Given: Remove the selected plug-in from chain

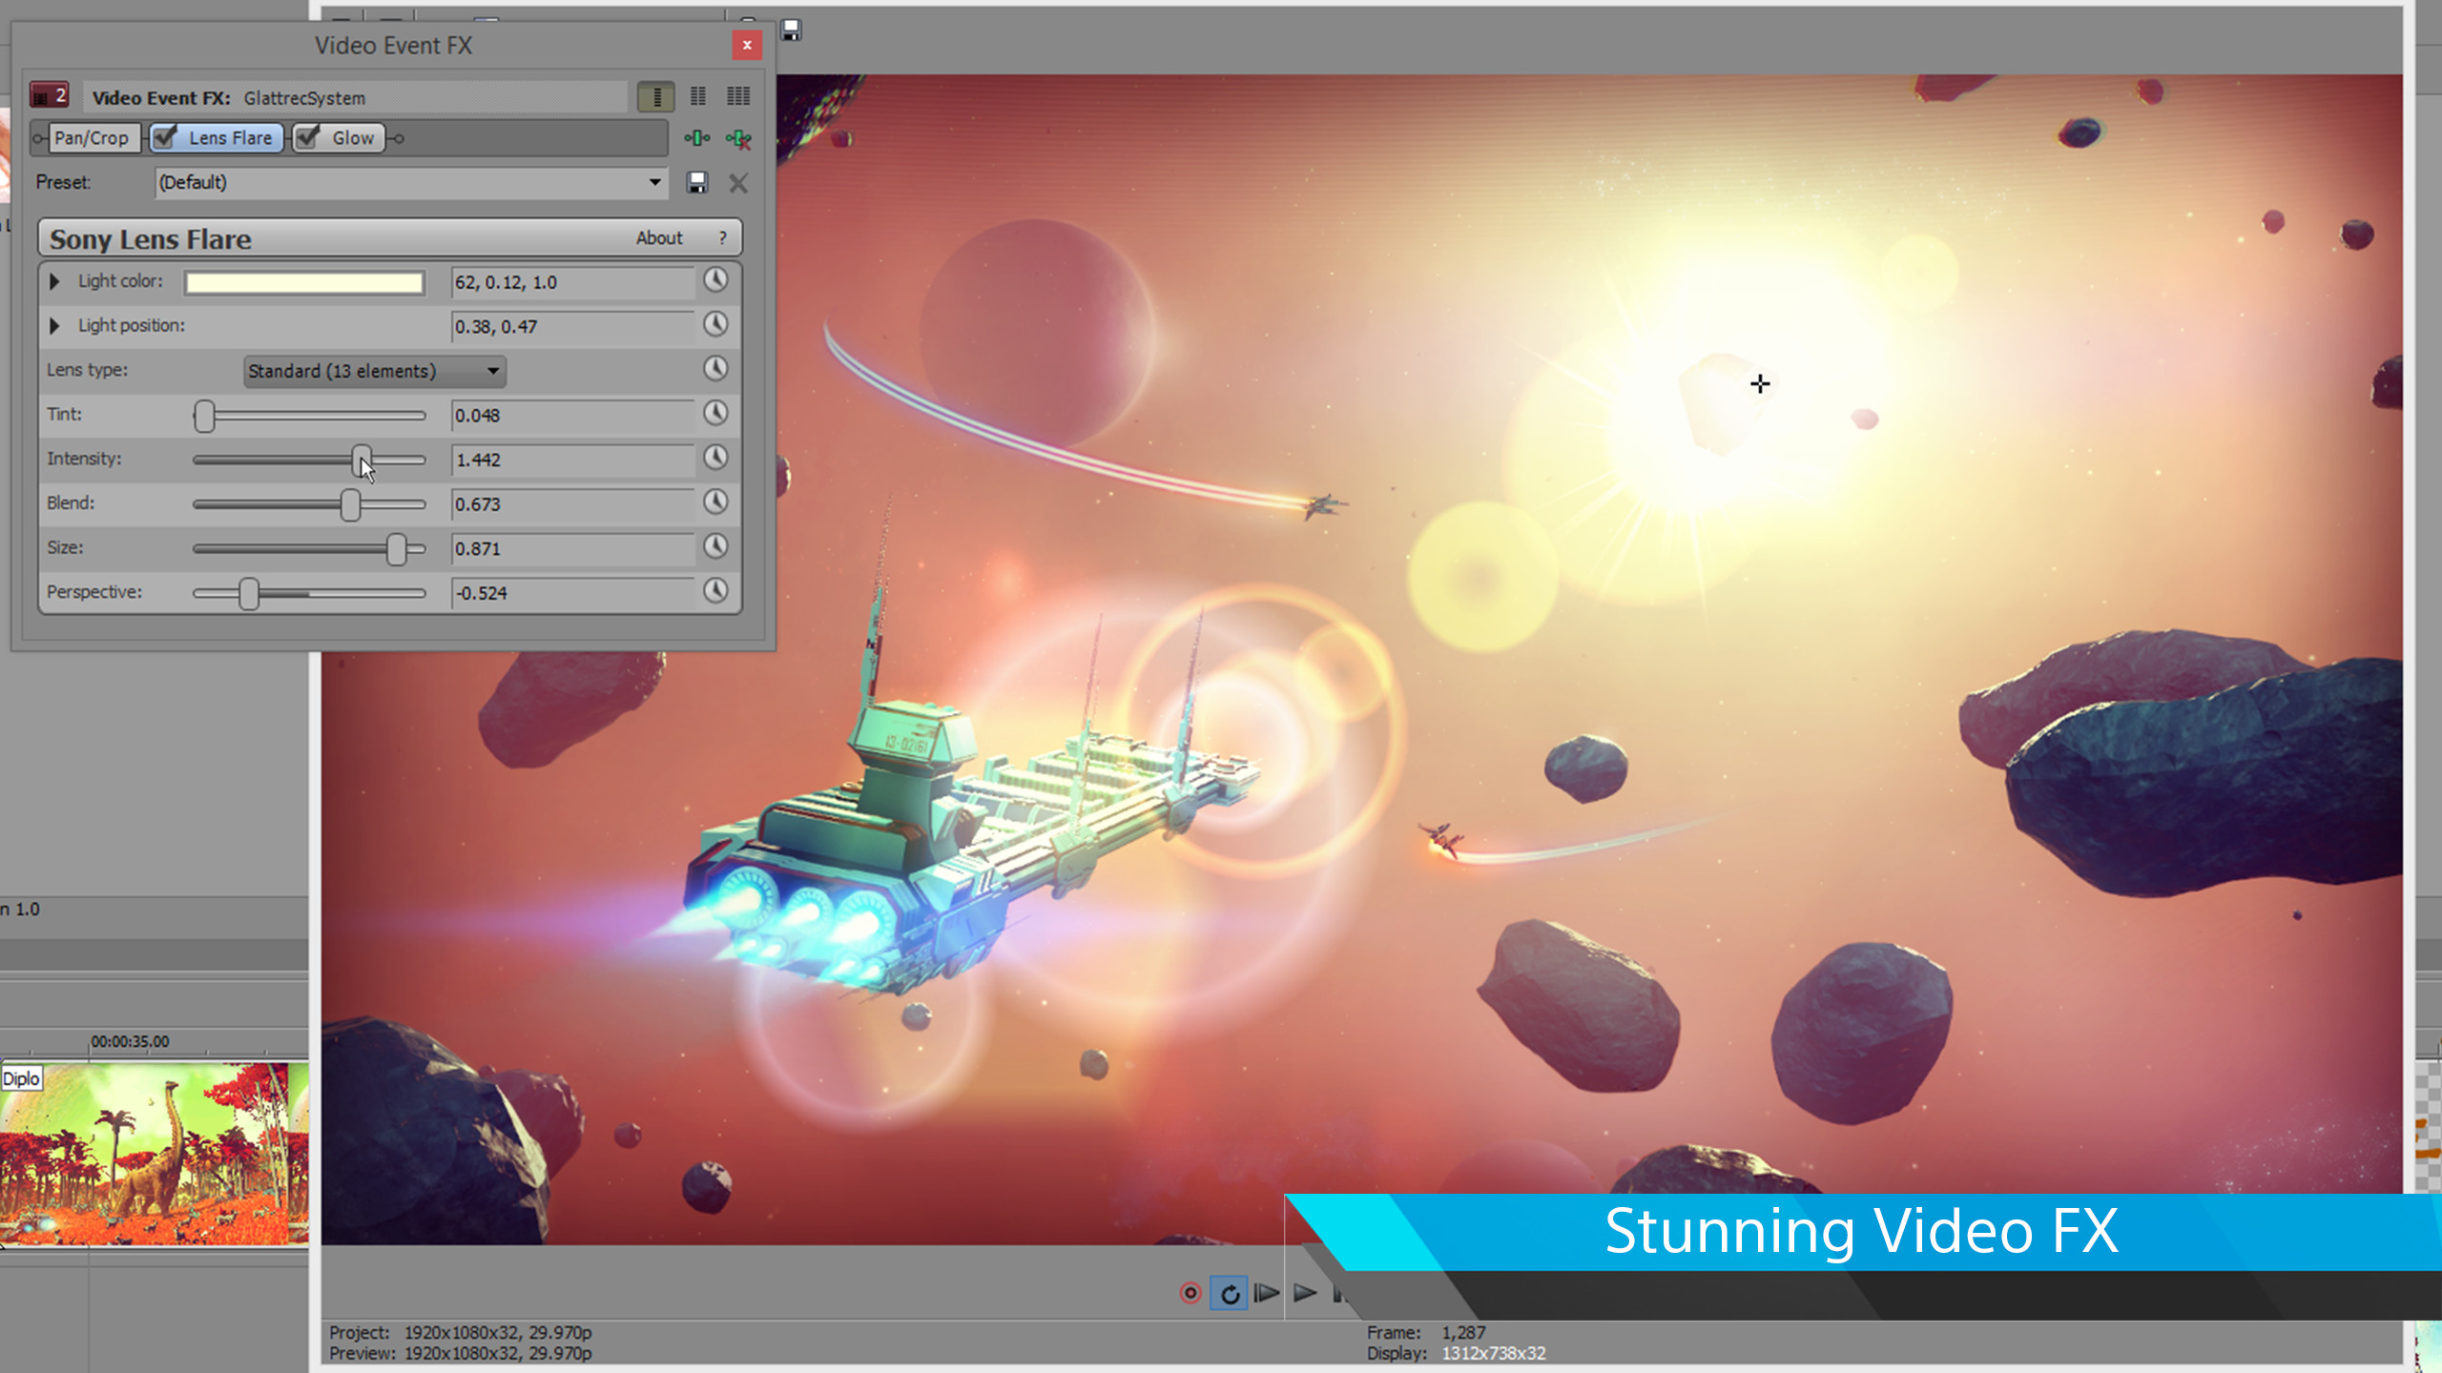Looking at the screenshot, I should tap(740, 139).
